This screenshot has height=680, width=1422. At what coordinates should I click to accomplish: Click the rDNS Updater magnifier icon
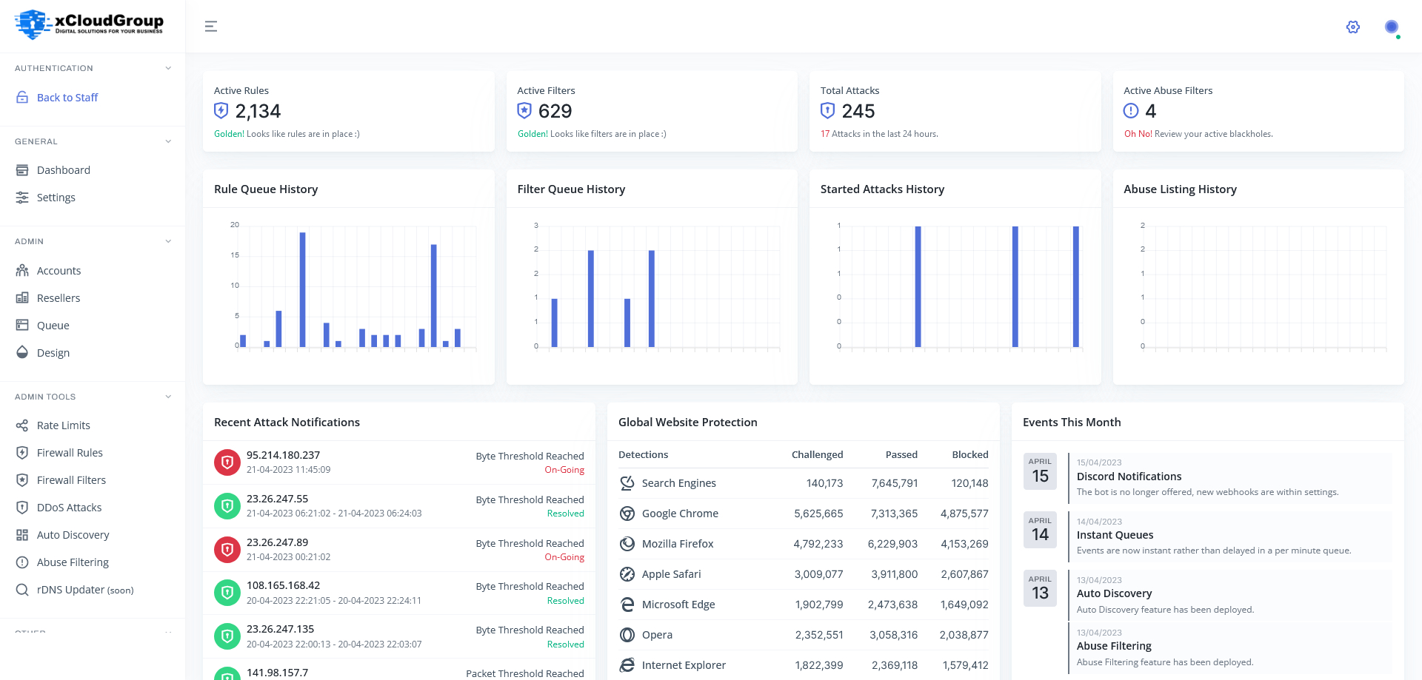coord(22,590)
